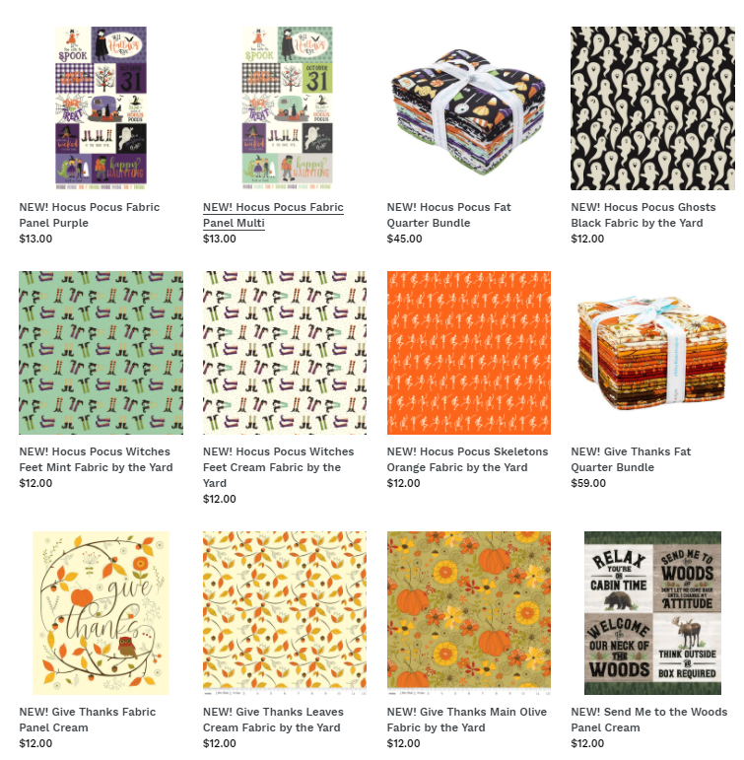This screenshot has height=760, width=744.
Task: Click the Give Thanks Fat Quarter Bundle title
Action: (631, 459)
